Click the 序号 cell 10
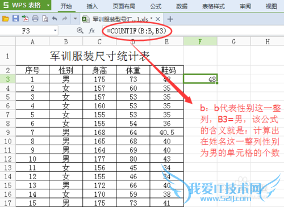This screenshot has height=207, width=284. pos(32,159)
